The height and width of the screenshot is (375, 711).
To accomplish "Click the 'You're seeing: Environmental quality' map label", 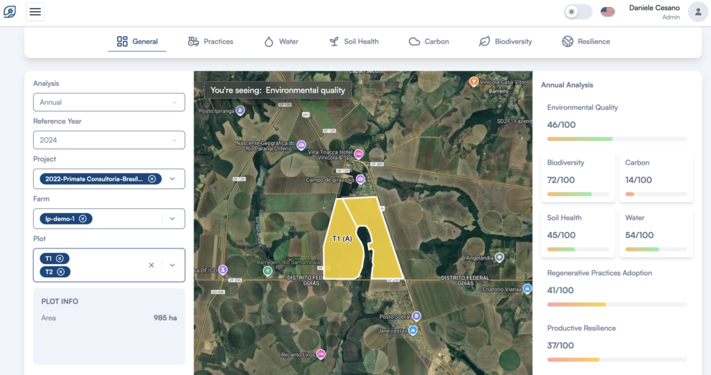I will [278, 90].
